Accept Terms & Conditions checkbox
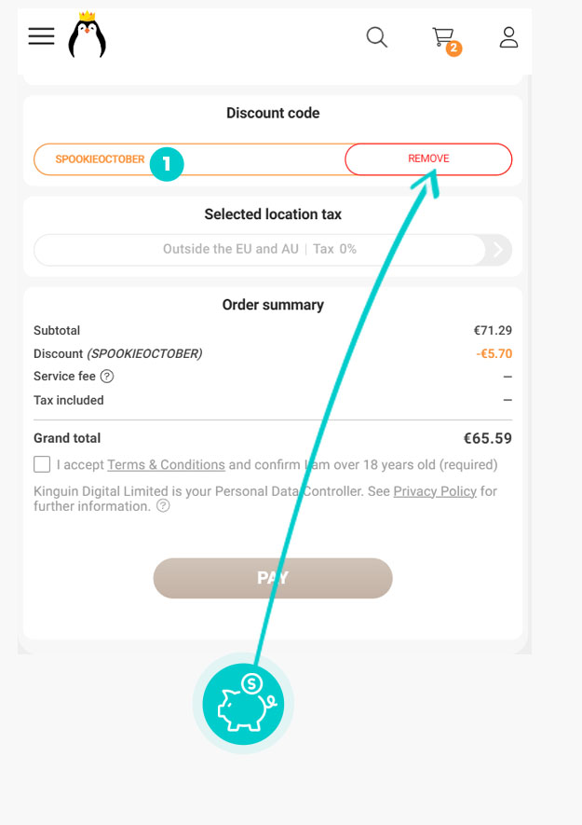Image resolution: width=582 pixels, height=825 pixels. pos(42,464)
